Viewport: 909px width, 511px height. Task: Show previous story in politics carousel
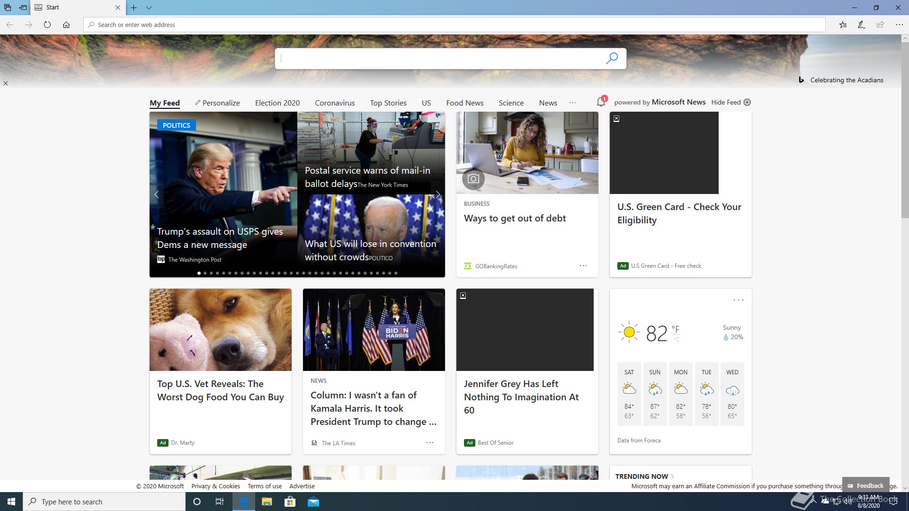[x=157, y=194]
